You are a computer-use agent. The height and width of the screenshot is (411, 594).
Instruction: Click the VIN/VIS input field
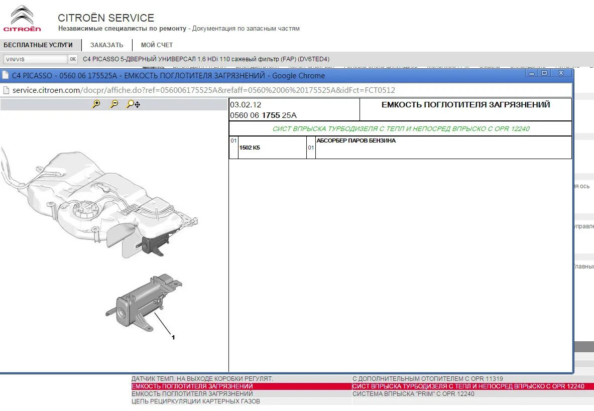(35, 59)
